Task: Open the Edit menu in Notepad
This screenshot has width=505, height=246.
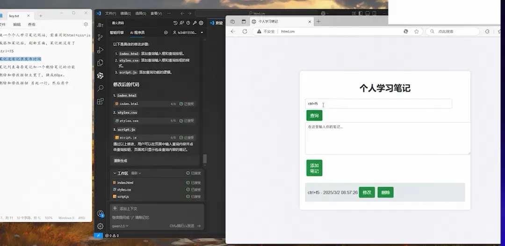Action: (x=17, y=24)
